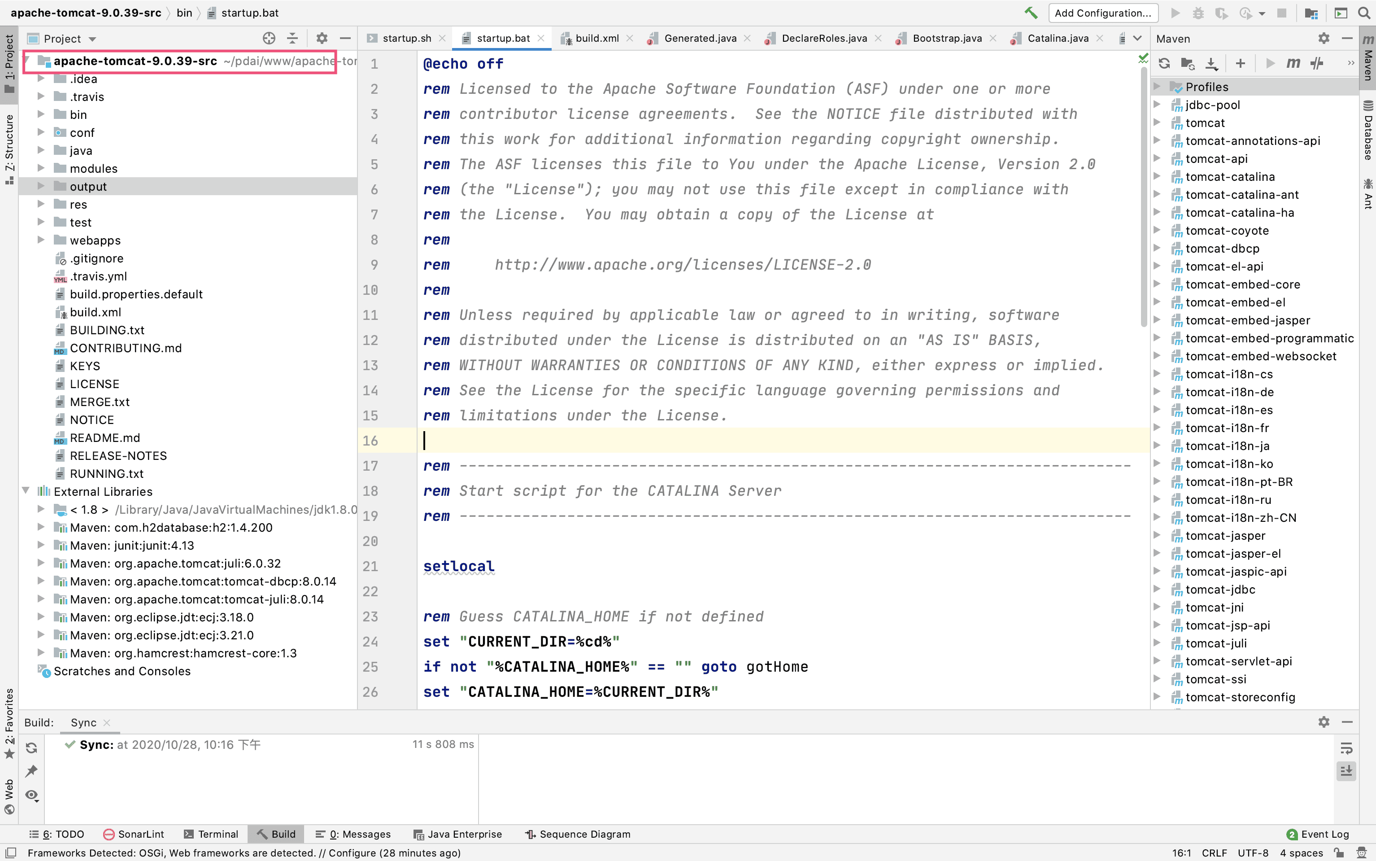Toggle Maven offline mode icon
1376x861 pixels.
click(1317, 63)
